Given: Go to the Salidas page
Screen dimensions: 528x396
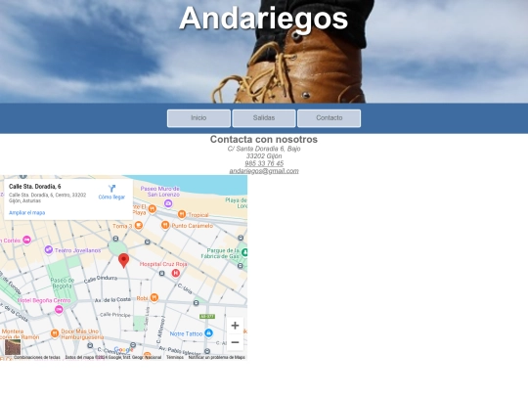Looking at the screenshot, I should tap(264, 118).
